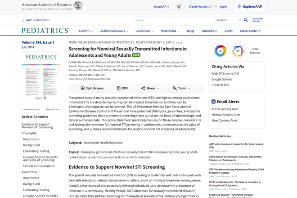Jump to Chlamydia section in contents
The image size is (297, 198).
(29, 133)
